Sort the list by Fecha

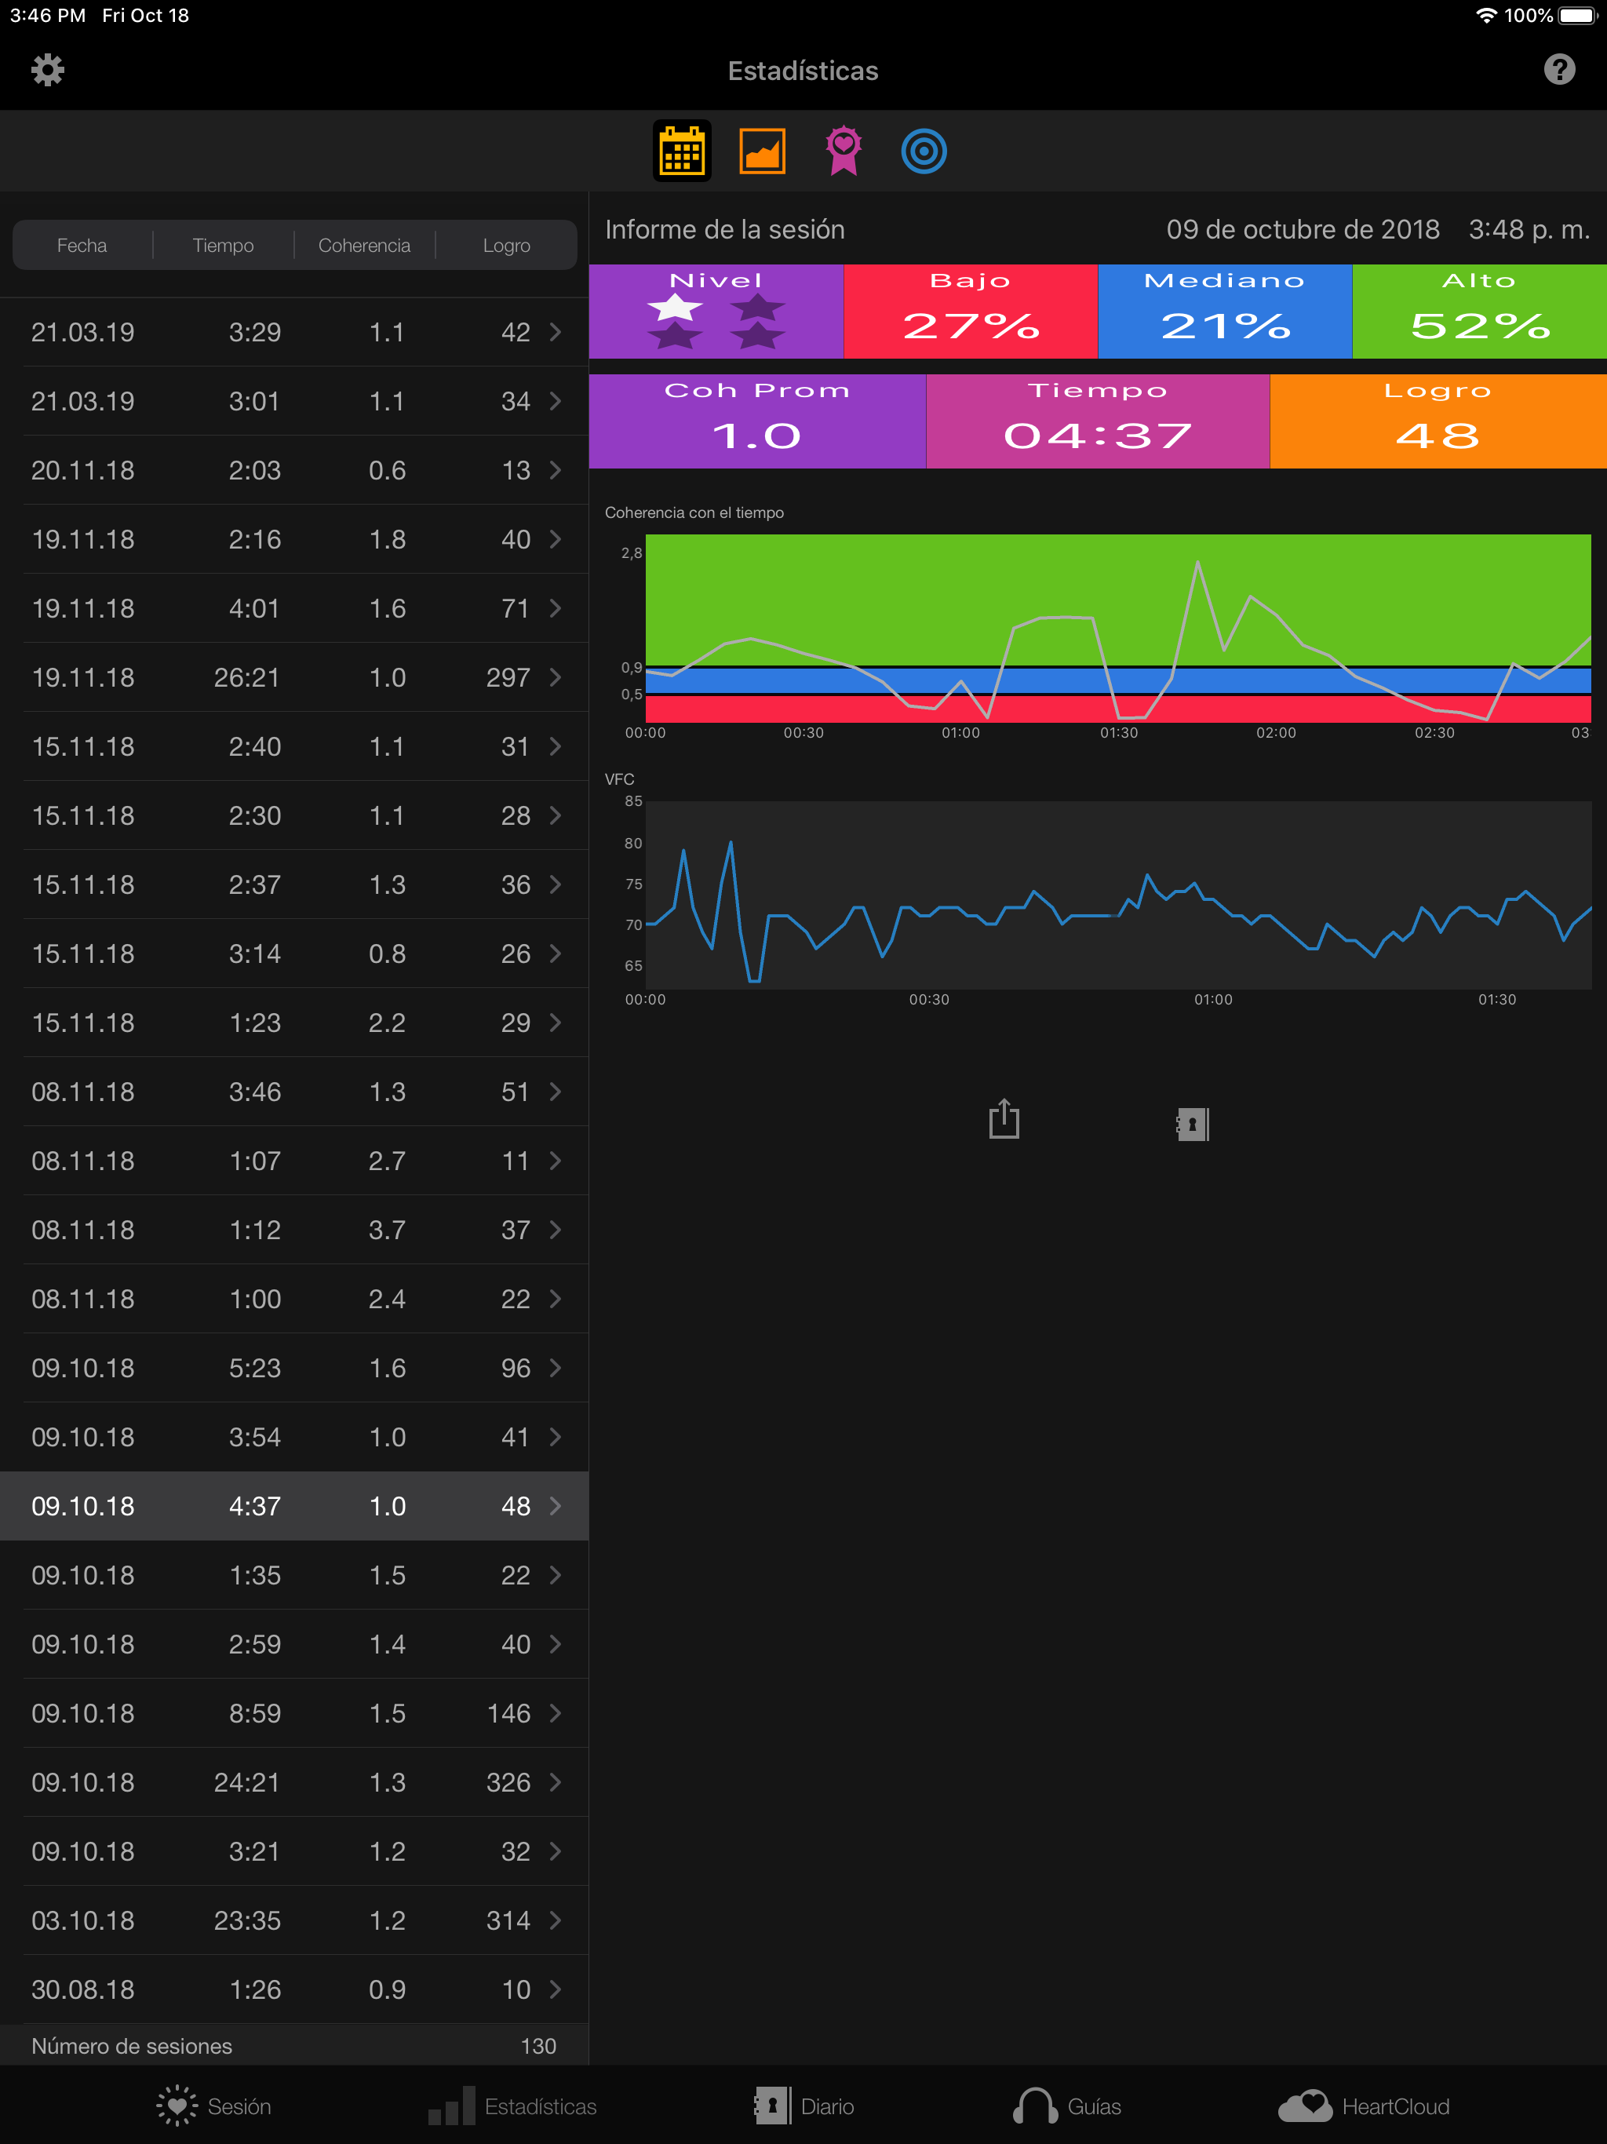point(82,245)
